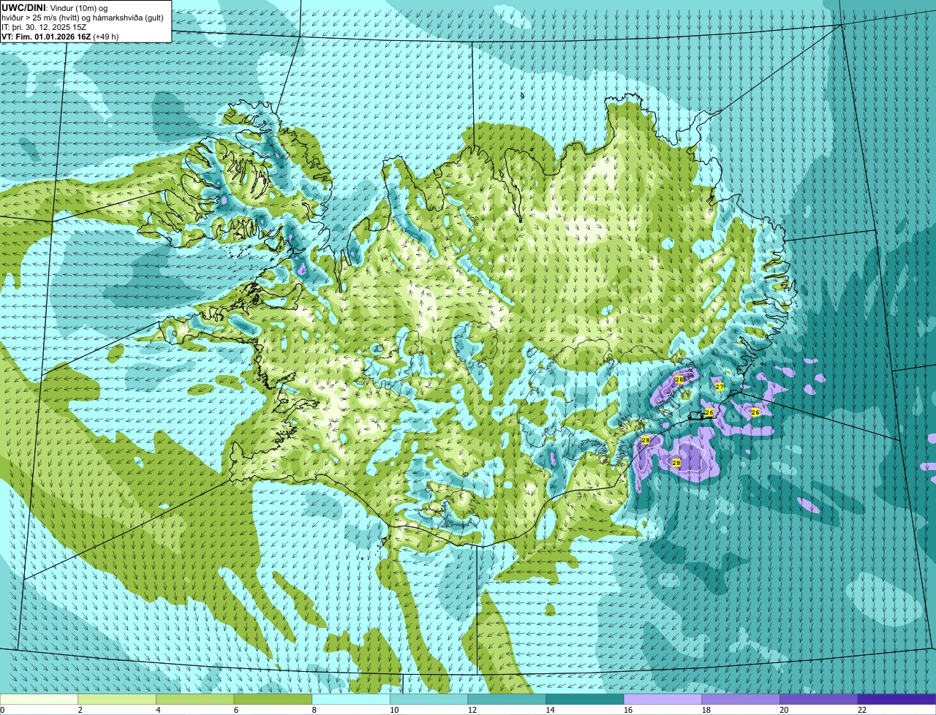Click the yellow "27" maximum gust label
This screenshot has height=715, width=936.
720,387
